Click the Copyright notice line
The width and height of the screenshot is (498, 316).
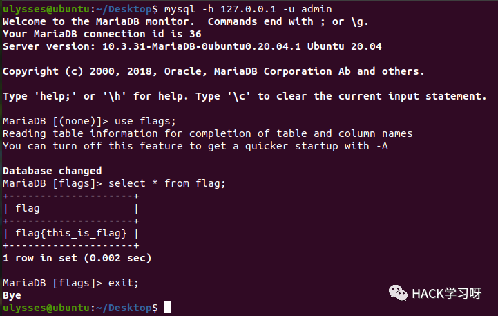[213, 71]
